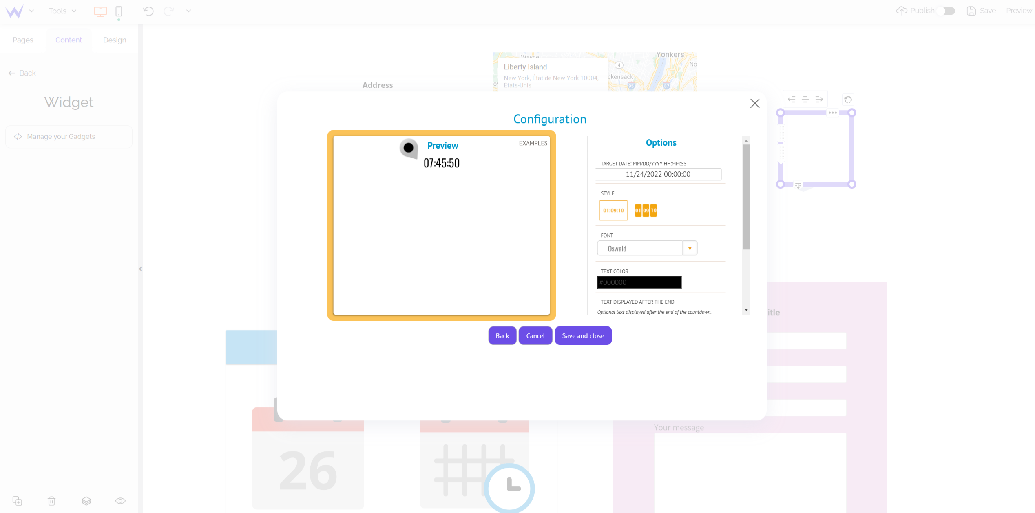Expand the Tools menu in top bar
This screenshot has height=513, width=1035.
[63, 10]
